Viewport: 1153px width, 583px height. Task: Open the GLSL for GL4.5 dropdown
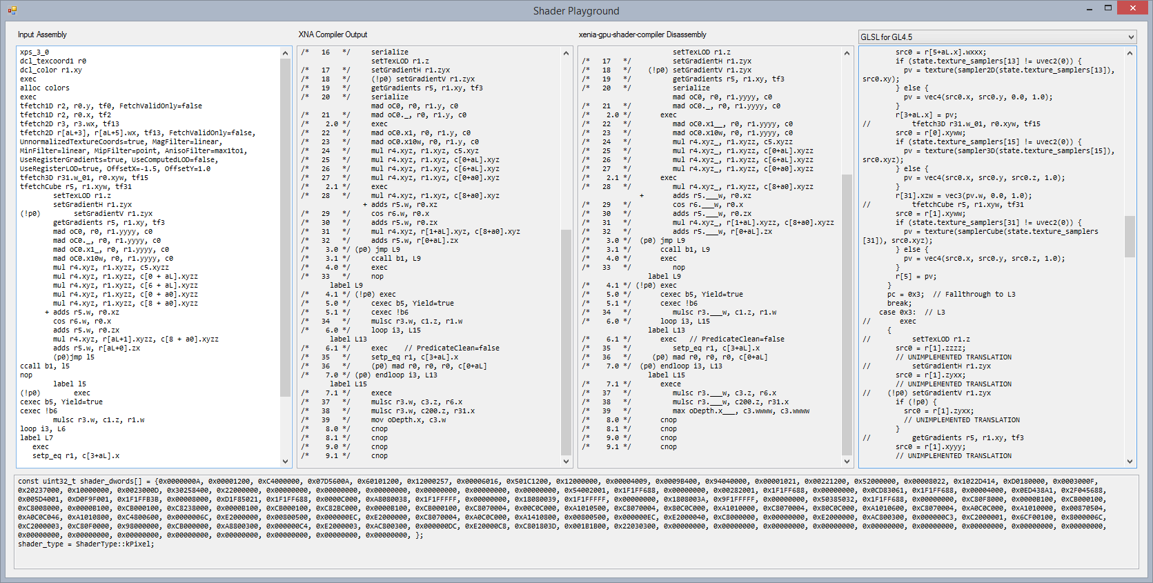click(1130, 37)
